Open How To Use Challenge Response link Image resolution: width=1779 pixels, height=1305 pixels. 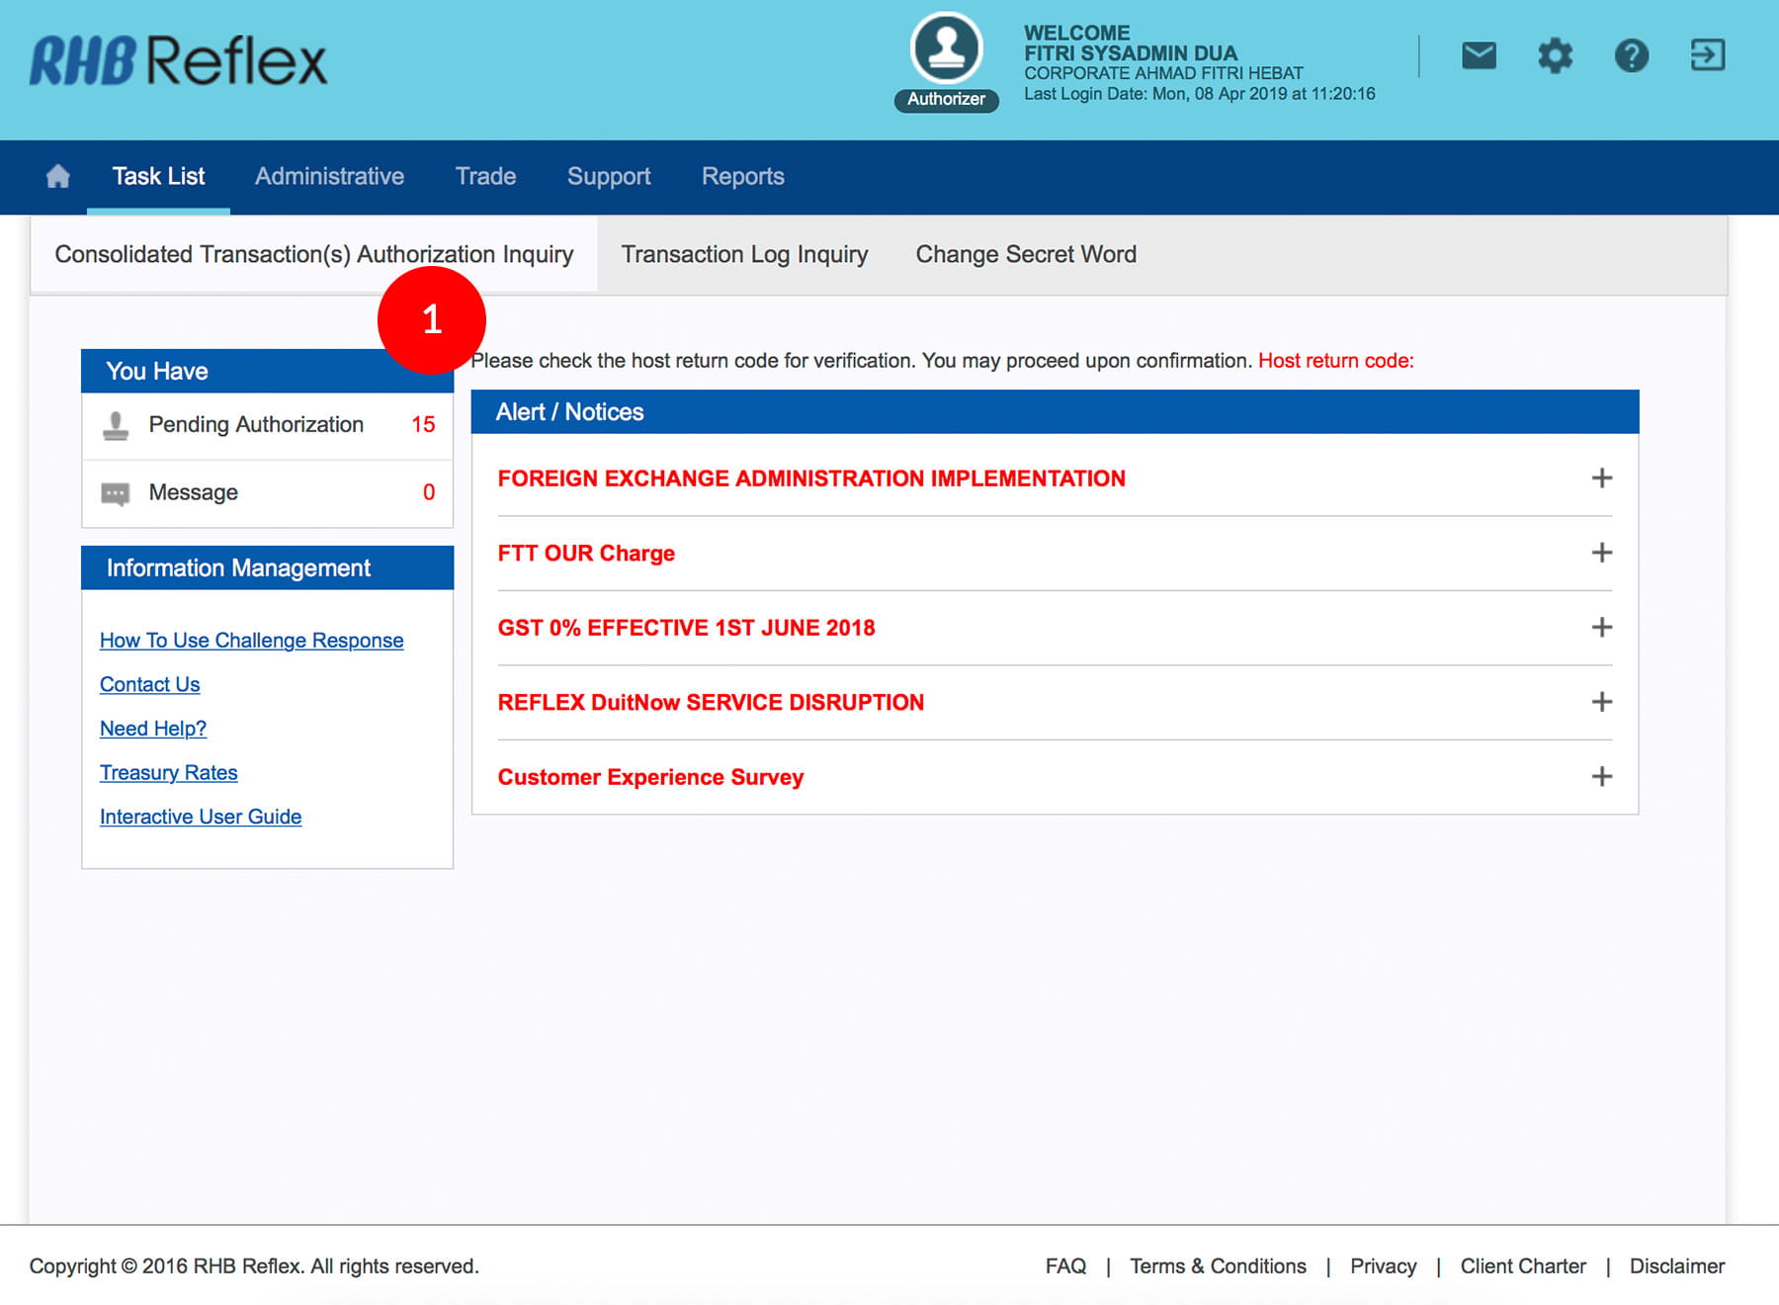click(251, 641)
